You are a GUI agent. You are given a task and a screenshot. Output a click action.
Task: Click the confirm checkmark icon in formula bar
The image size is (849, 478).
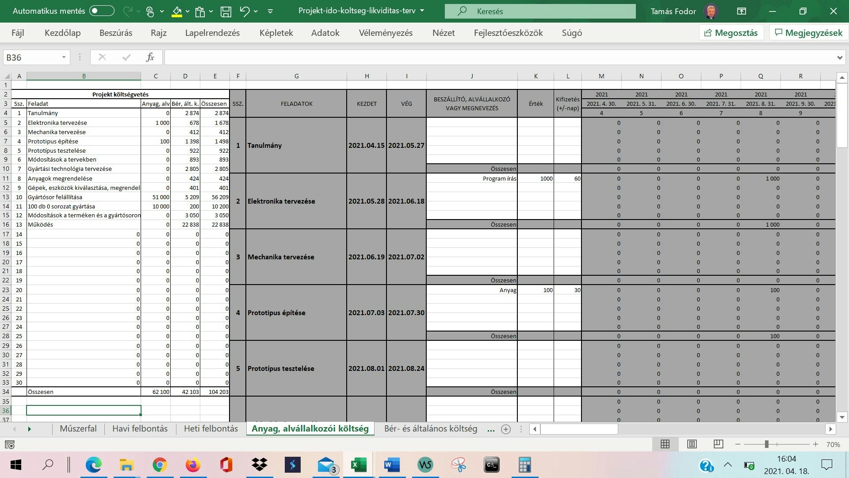tap(126, 57)
